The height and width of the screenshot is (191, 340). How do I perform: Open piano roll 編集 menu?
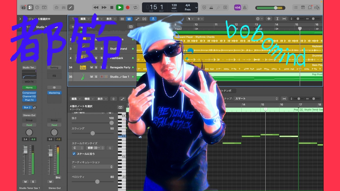(x=76, y=99)
